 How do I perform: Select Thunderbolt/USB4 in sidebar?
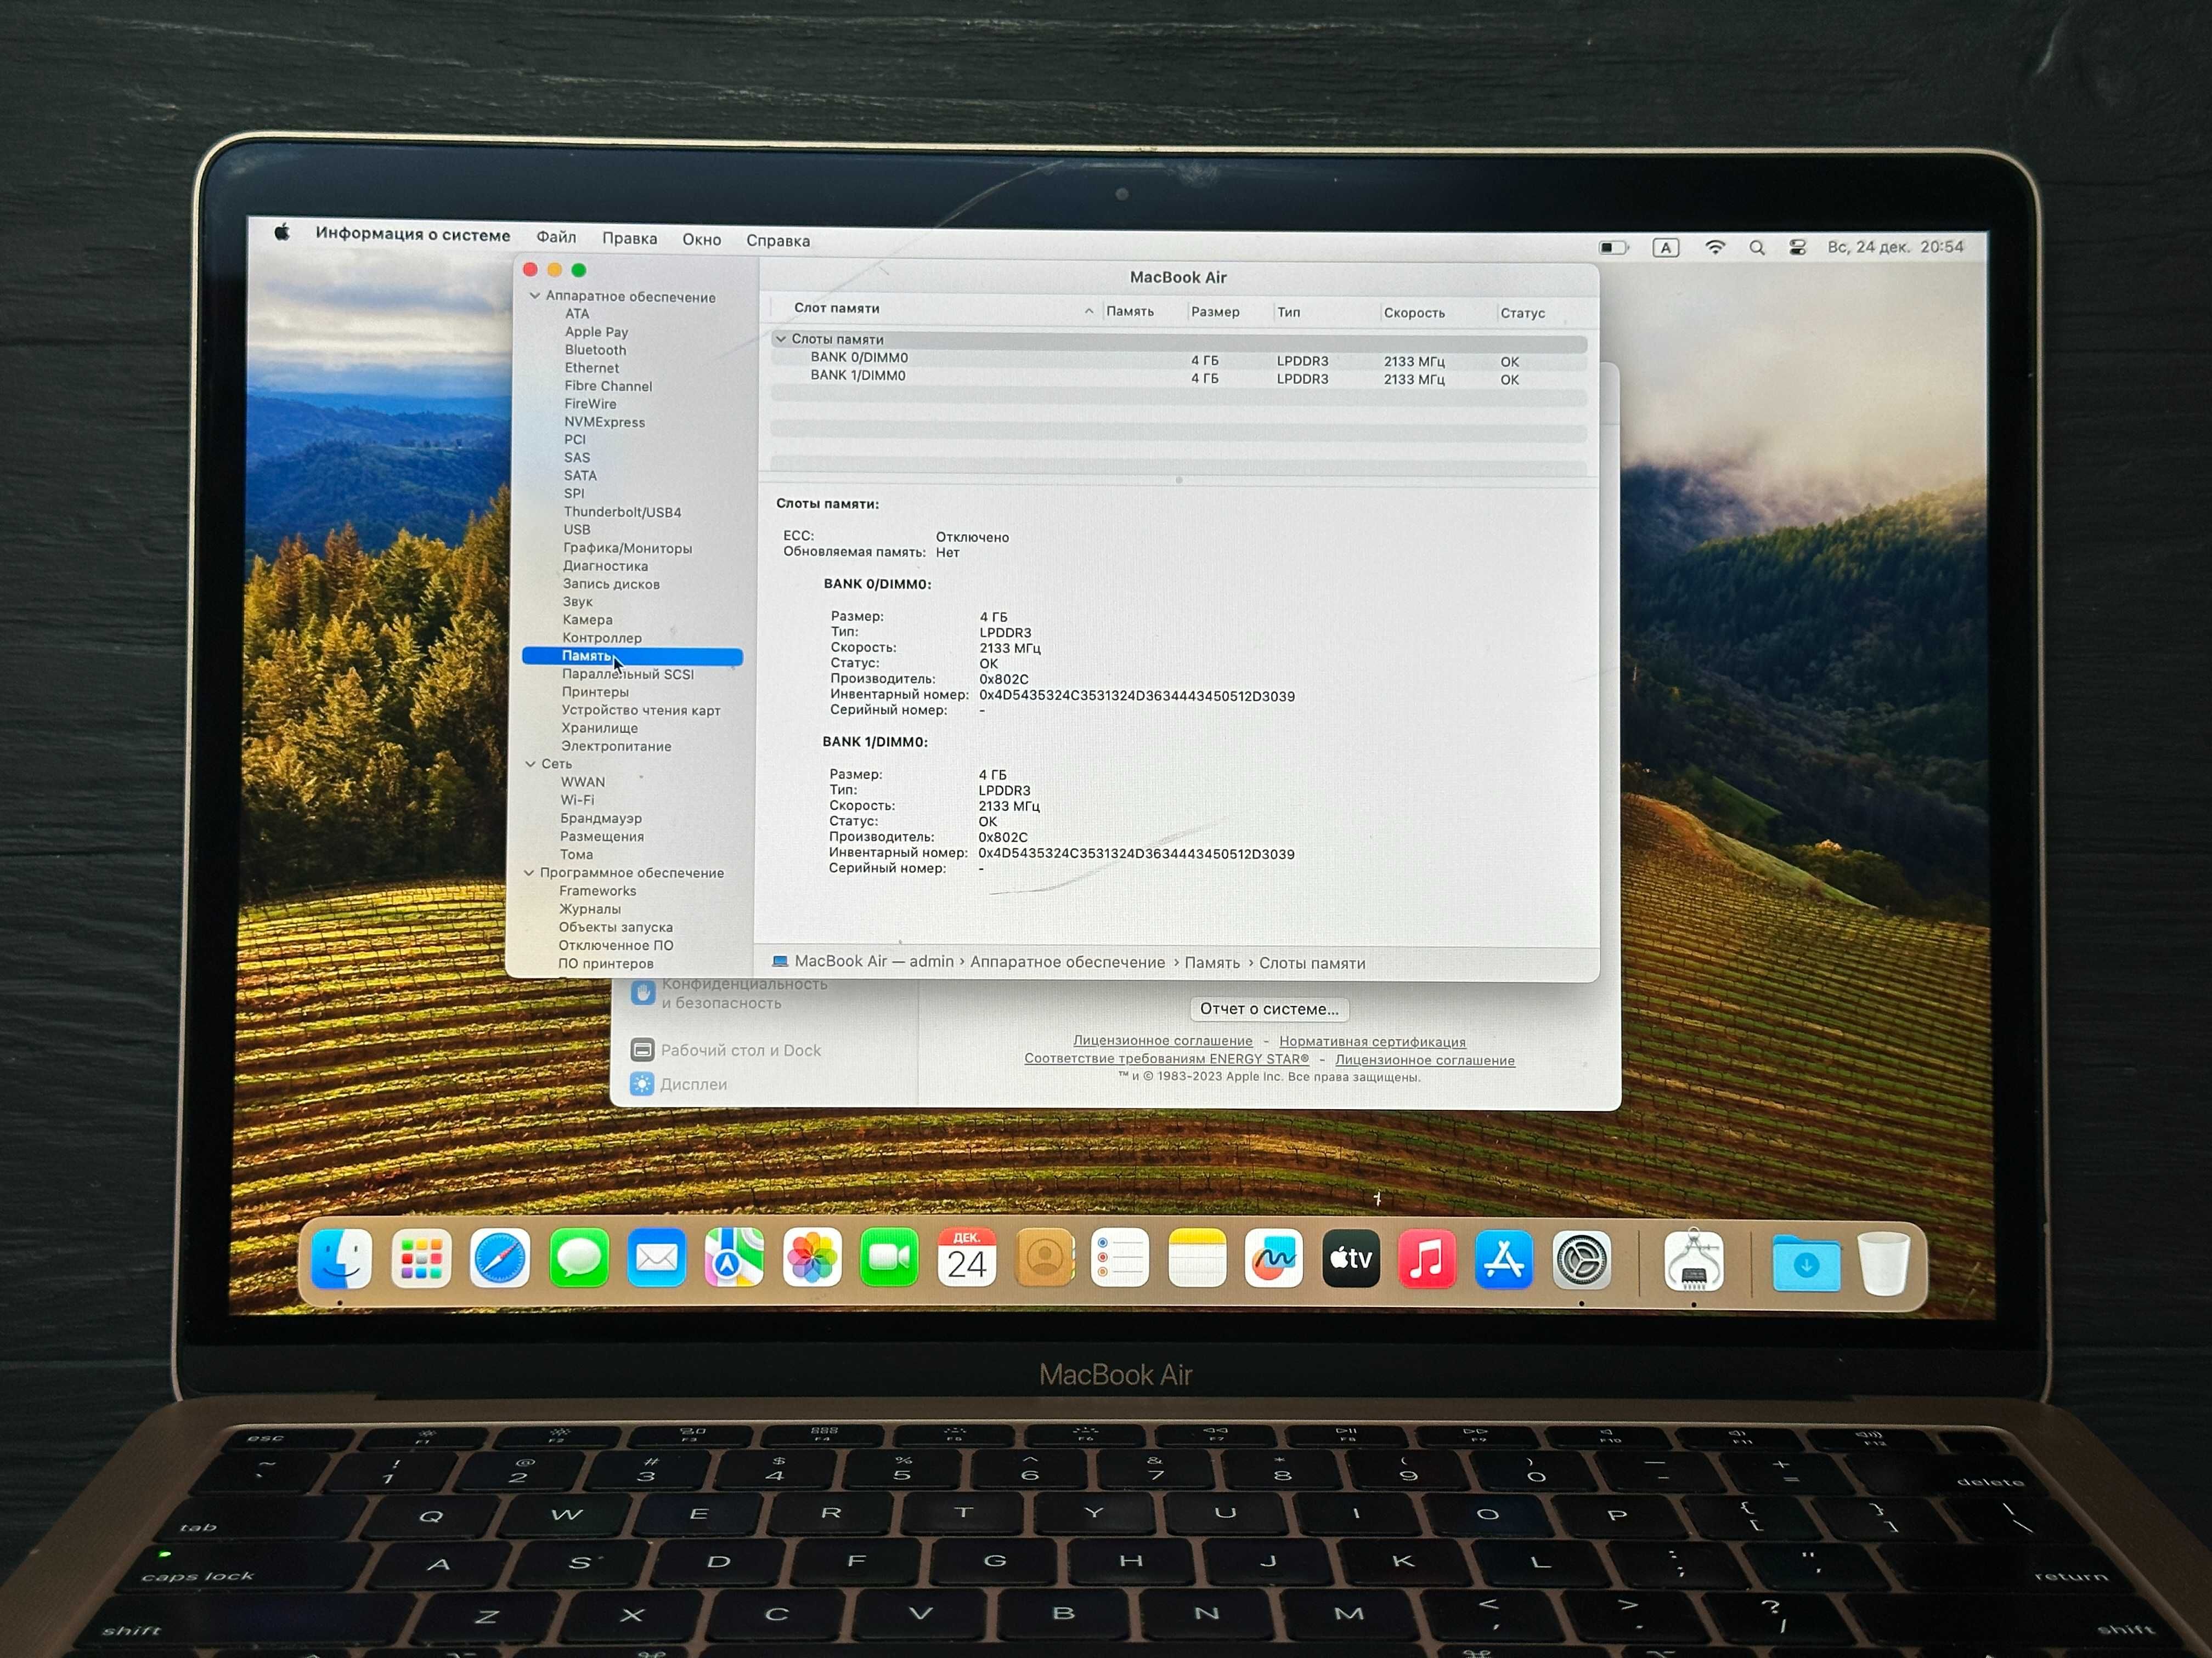coord(623,512)
